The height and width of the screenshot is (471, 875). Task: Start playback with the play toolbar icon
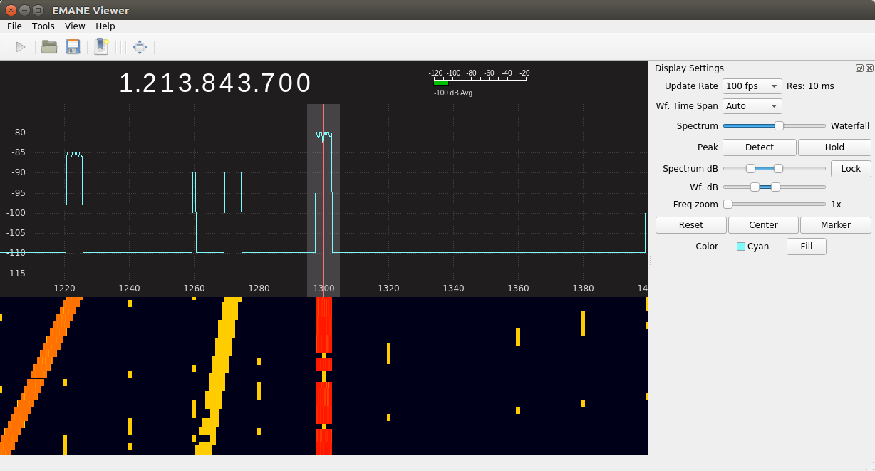click(x=21, y=47)
